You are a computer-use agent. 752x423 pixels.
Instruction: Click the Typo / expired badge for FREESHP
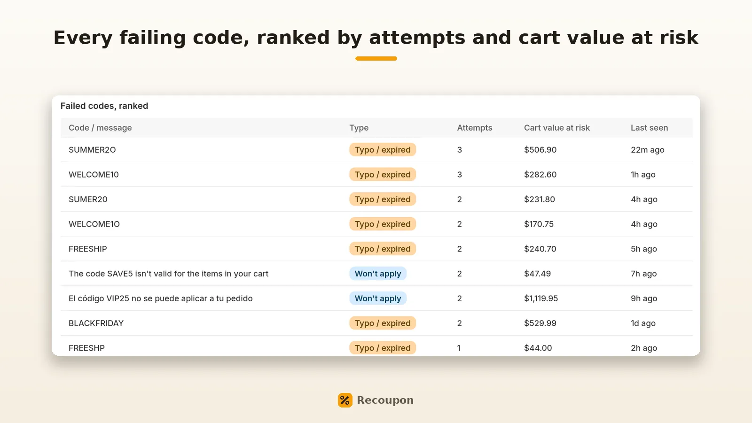(383, 348)
